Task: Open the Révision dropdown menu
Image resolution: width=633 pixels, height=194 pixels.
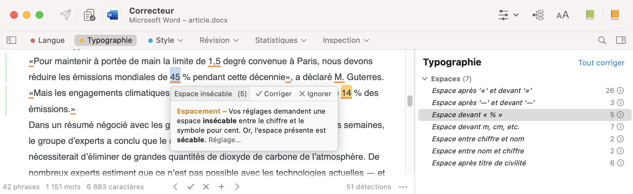Action: click(219, 40)
